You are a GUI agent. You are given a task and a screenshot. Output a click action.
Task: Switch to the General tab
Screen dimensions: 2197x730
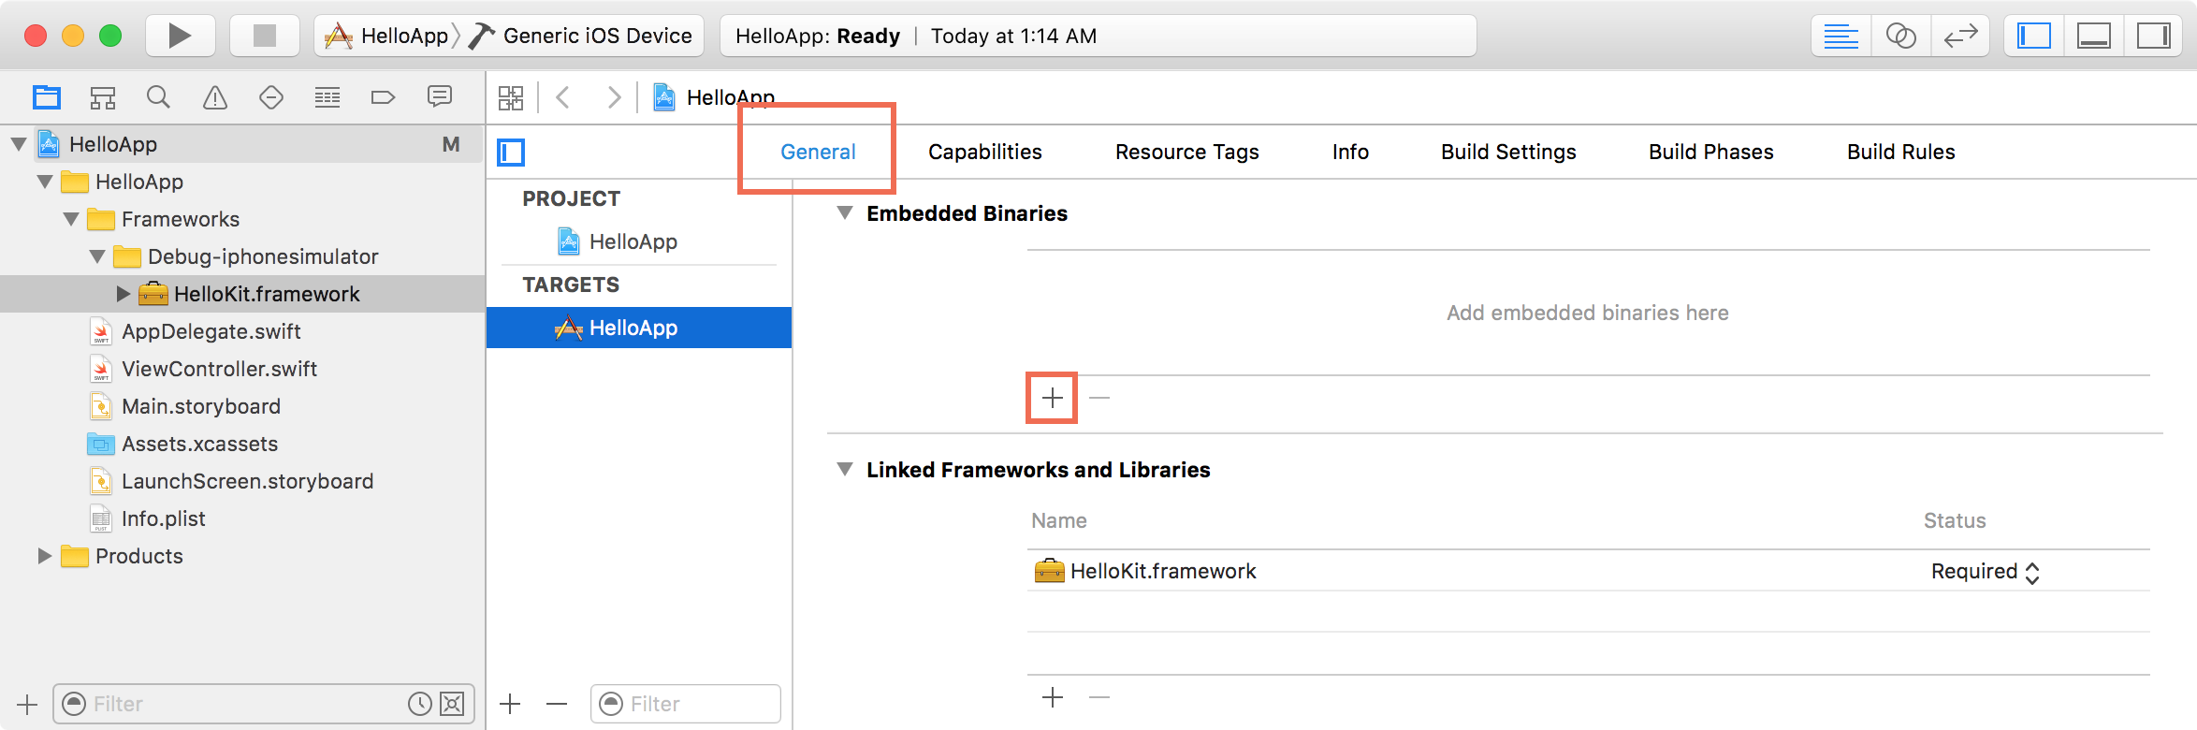pyautogui.click(x=818, y=152)
